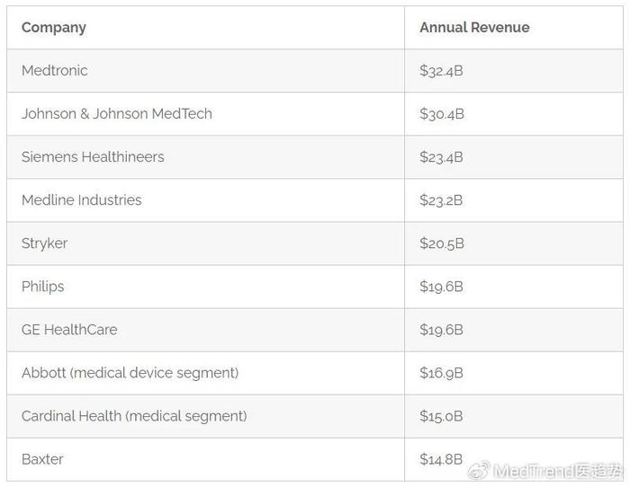This screenshot has width=630, height=487.
Task: Click the Weibo logo in the watermark
Action: click(479, 471)
